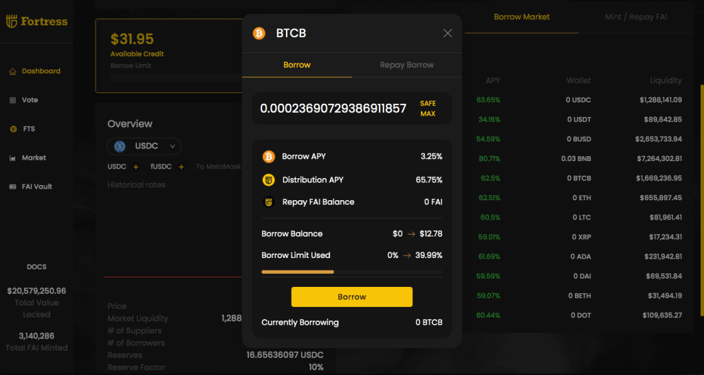
Task: Click the 16.65636097 USDC reserves value
Action: pyautogui.click(x=285, y=355)
